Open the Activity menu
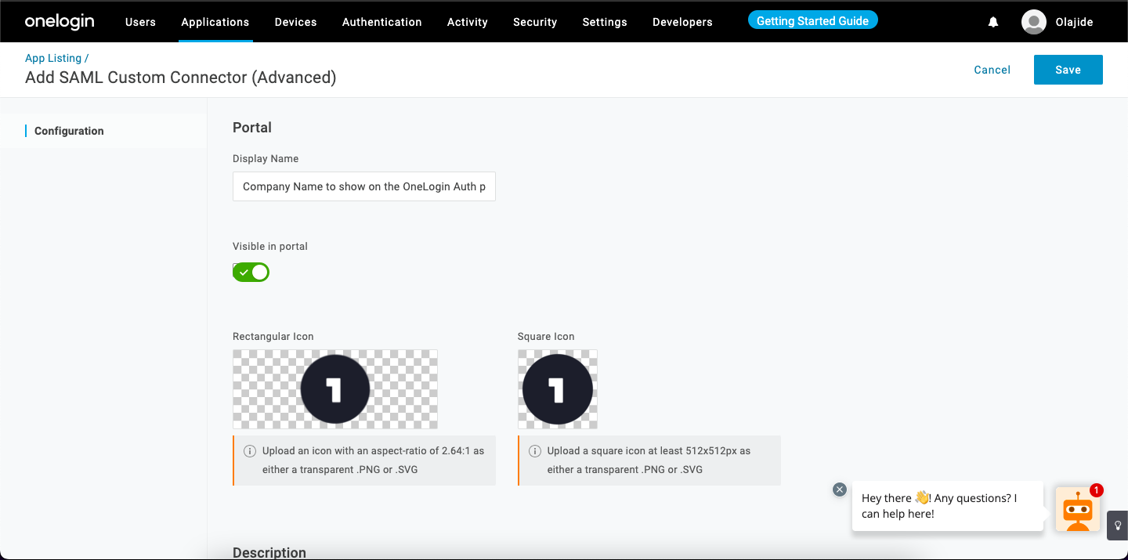This screenshot has width=1128, height=560. (468, 22)
